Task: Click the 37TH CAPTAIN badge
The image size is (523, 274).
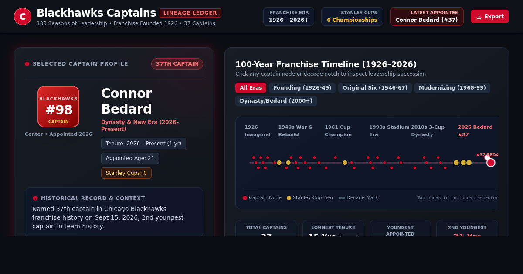Action: tap(177, 64)
